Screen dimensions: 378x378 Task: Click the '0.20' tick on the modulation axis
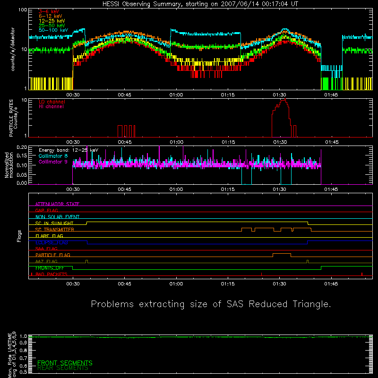coord(22,147)
